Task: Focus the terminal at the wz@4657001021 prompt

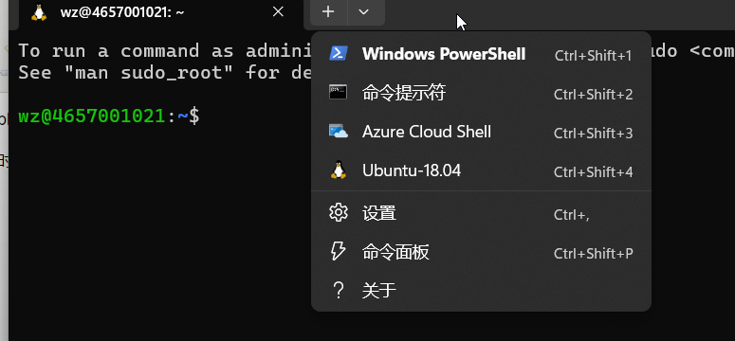Action: click(x=109, y=116)
